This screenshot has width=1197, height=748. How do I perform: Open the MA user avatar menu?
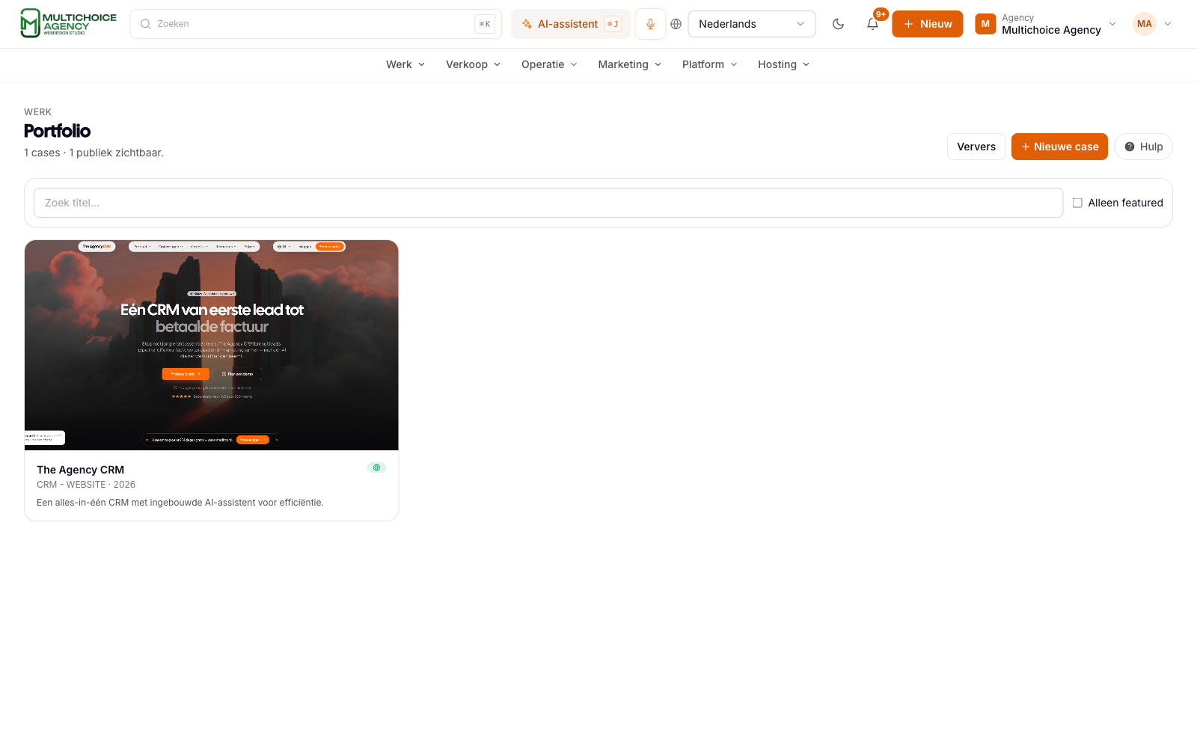pos(1144,24)
